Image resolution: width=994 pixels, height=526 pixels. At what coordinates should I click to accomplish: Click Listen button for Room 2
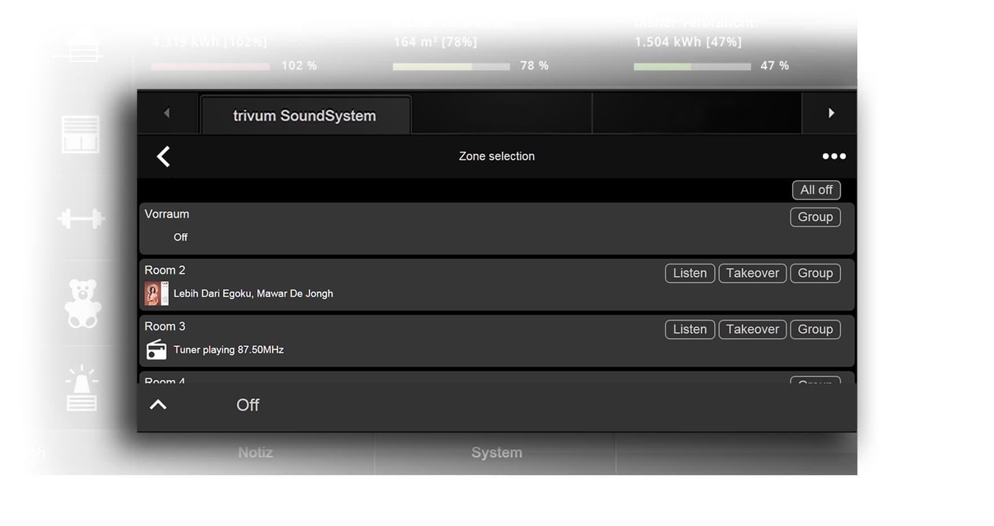pyautogui.click(x=690, y=273)
